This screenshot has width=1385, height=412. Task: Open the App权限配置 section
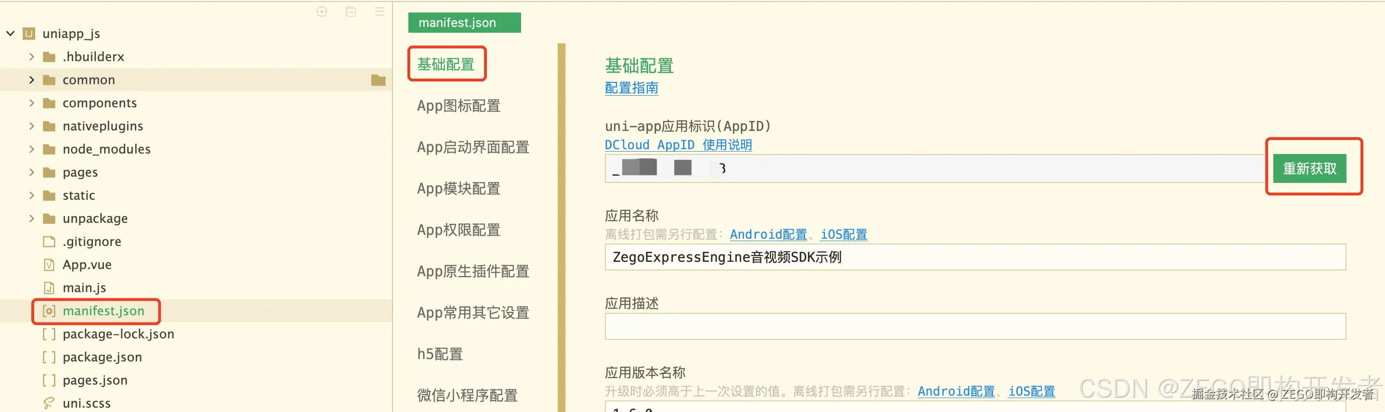pyautogui.click(x=458, y=230)
